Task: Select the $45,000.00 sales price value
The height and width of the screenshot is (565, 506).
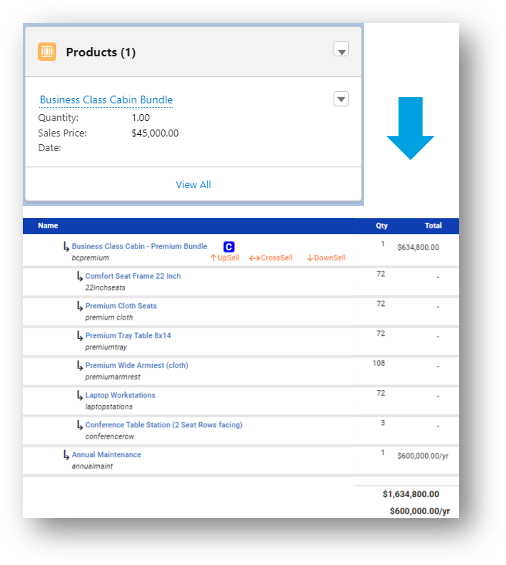Action: [x=155, y=133]
